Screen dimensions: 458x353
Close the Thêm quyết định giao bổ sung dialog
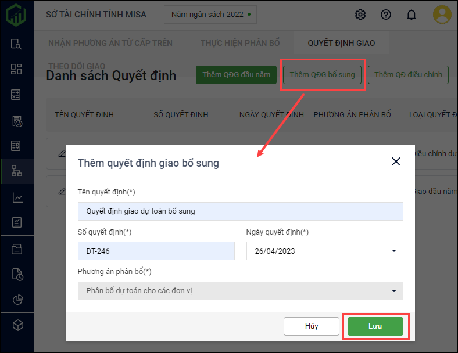pos(396,161)
